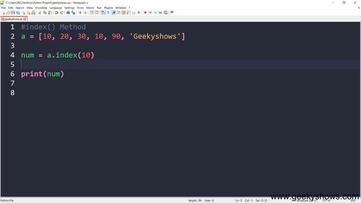Toggle Show All Characters toolbar button
Screen dimensions: 361x203
pos(108,12)
